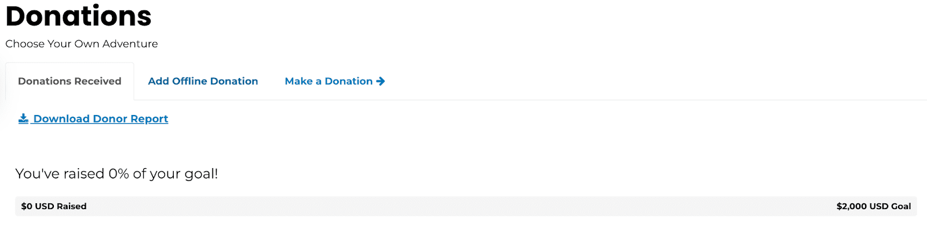Click the middle of the fundraising progress bar
Viewport: 927px width, 238px height.
(x=466, y=206)
